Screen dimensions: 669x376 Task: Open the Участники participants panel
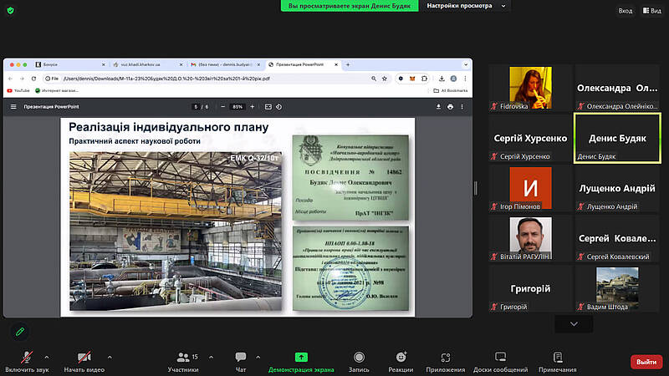[183, 362]
